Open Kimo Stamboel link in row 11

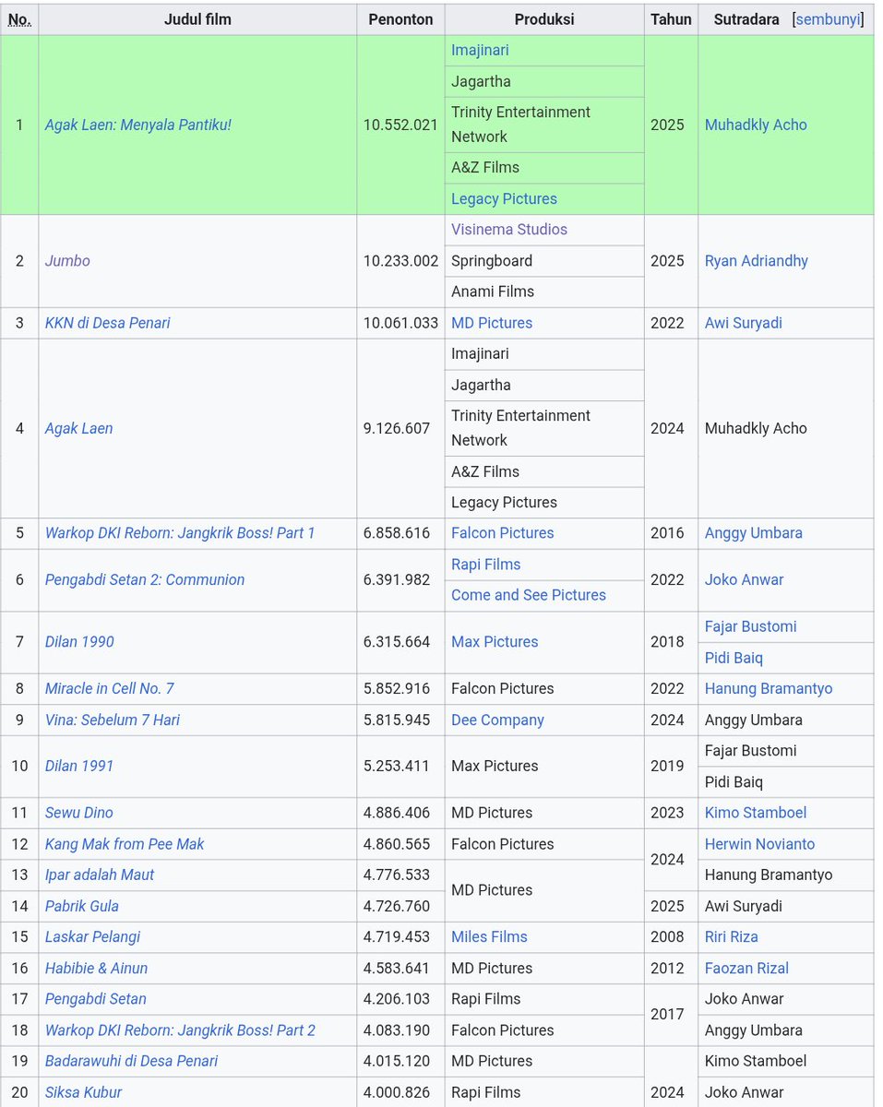(x=756, y=813)
